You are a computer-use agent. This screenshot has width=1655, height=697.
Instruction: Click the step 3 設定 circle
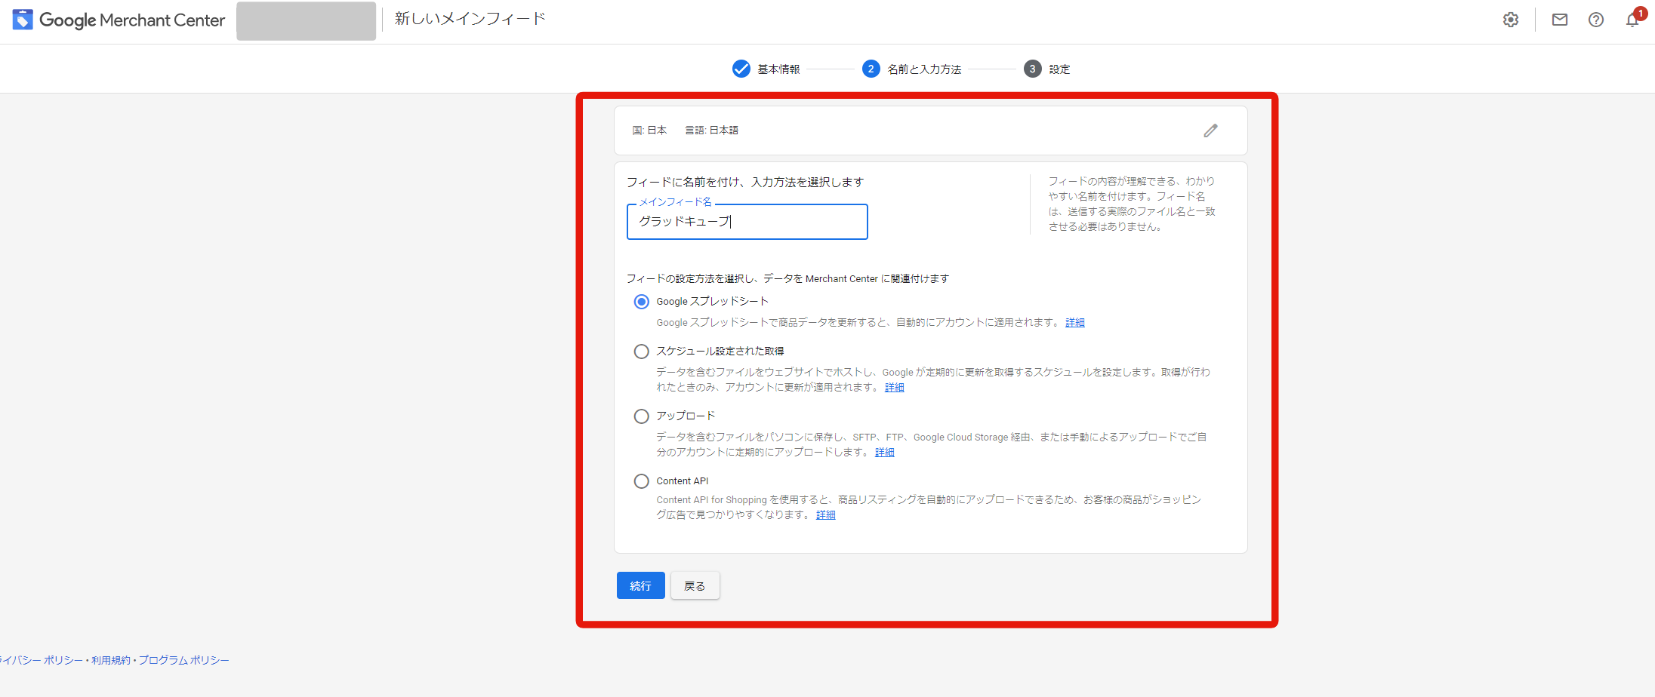(1032, 69)
